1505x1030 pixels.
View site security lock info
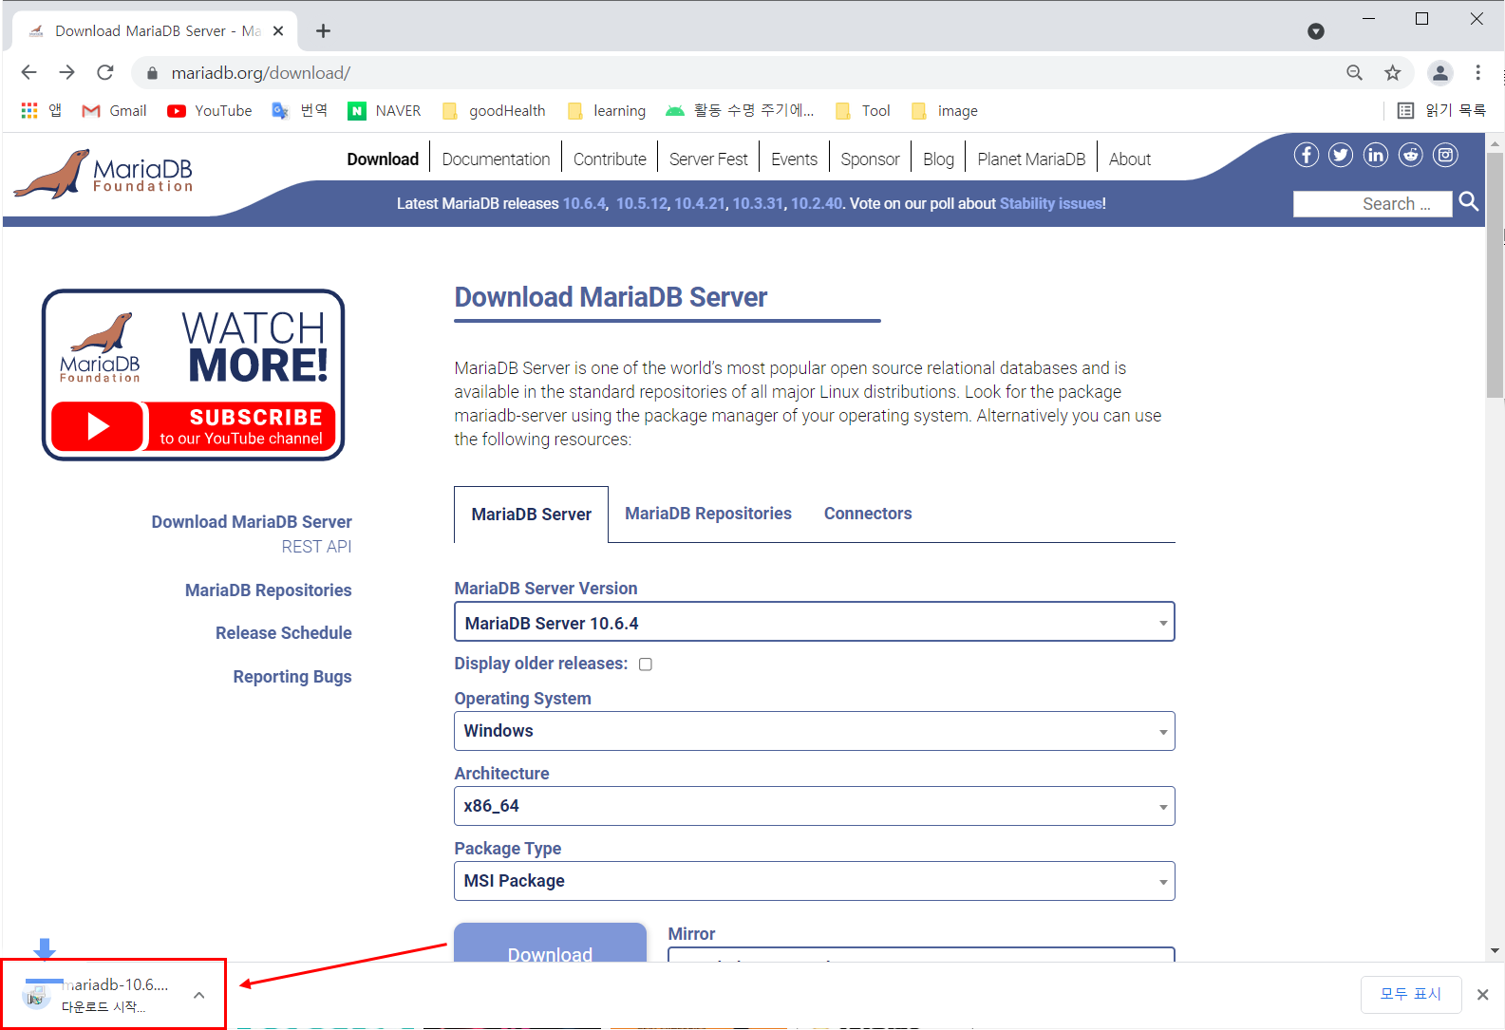[152, 73]
